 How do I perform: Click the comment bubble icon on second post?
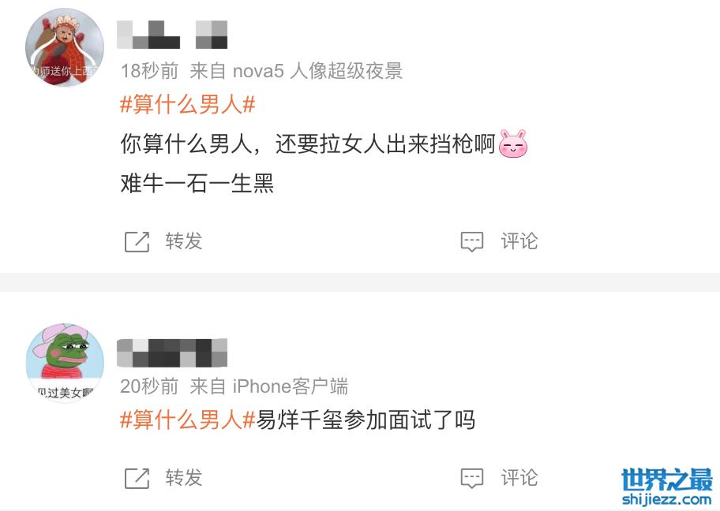(472, 479)
